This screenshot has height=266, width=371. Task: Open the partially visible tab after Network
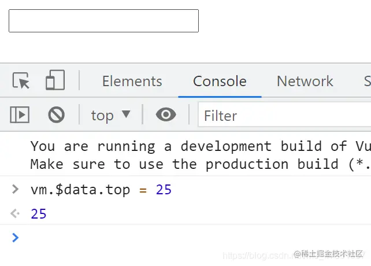pyautogui.click(x=366, y=82)
